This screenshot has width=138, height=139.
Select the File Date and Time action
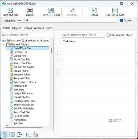(x=24, y=101)
